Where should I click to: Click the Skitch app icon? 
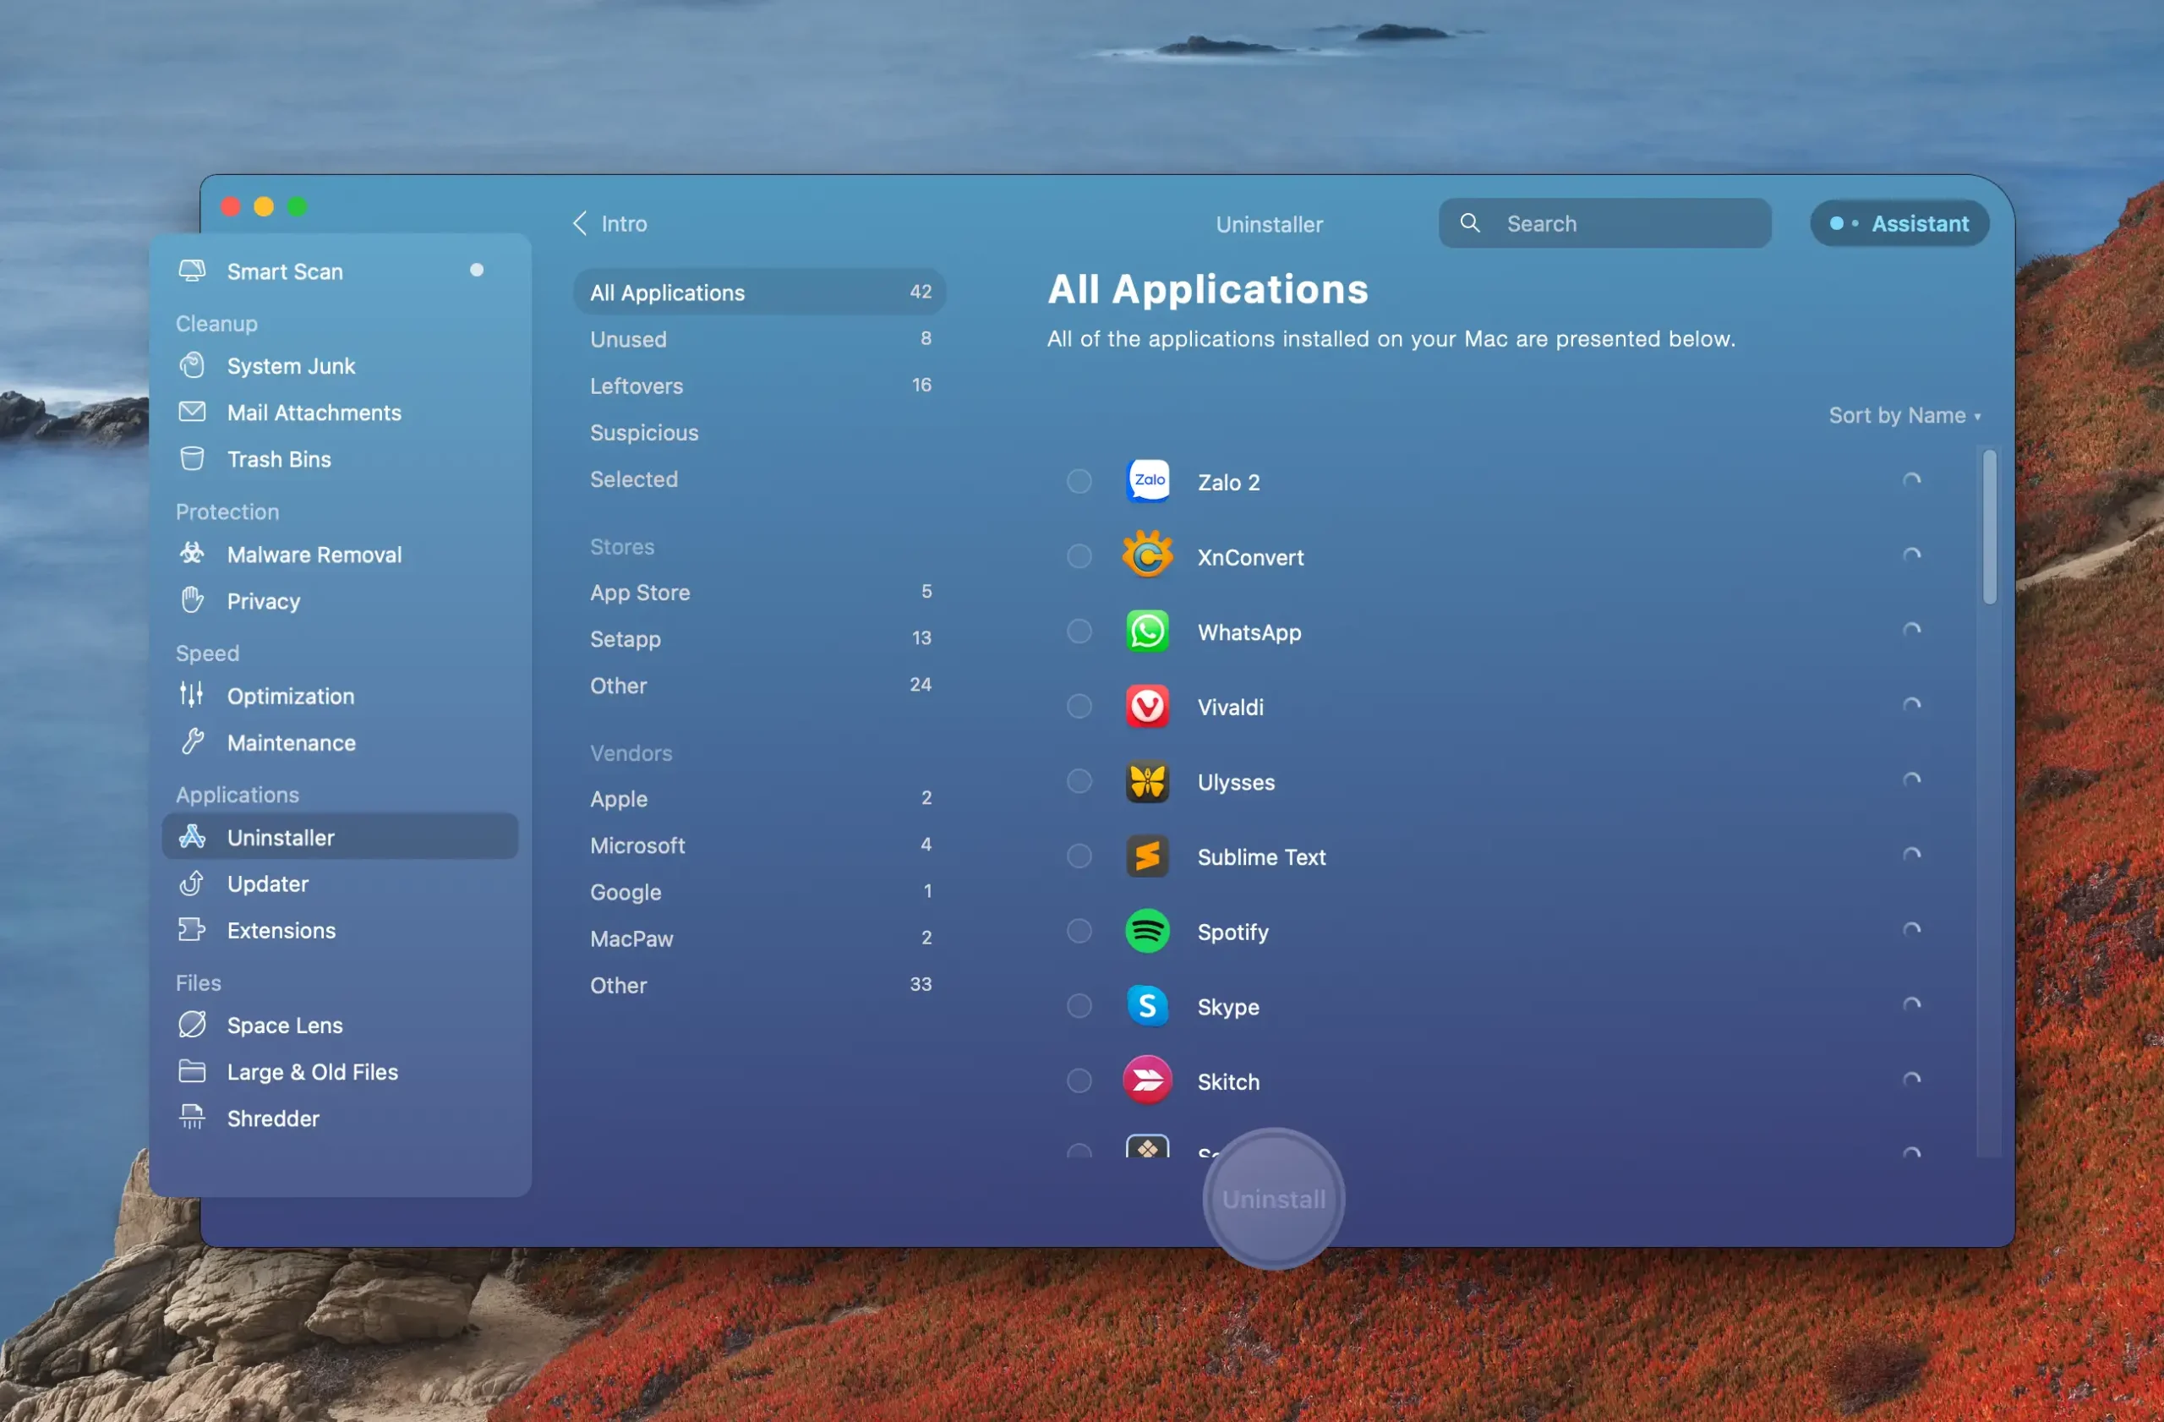tap(1147, 1080)
